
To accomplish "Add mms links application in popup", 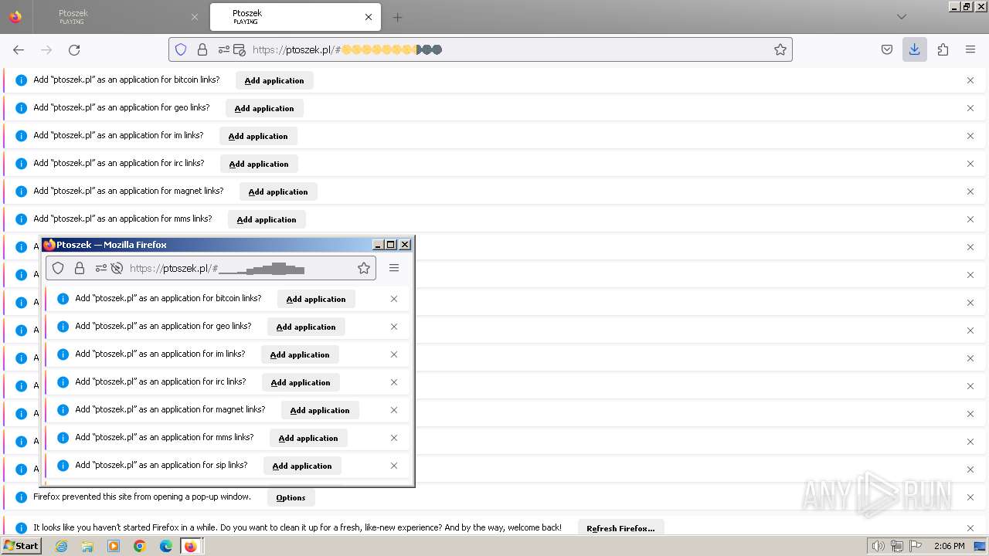I will (308, 438).
